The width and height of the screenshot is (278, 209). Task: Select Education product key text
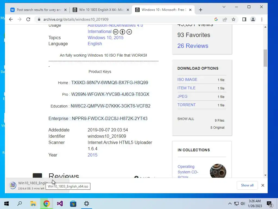click(x=110, y=106)
